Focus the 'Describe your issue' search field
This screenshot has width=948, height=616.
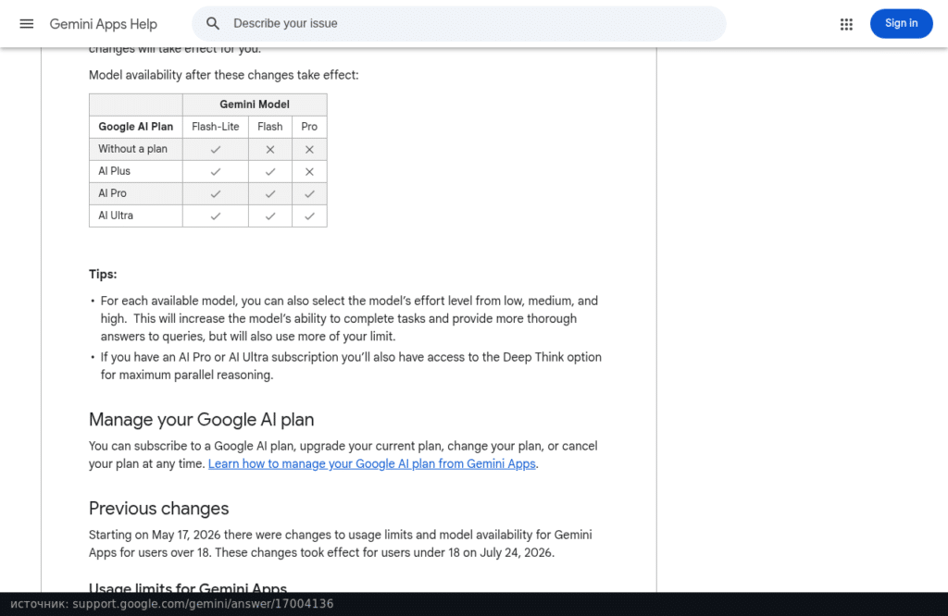coord(459,23)
